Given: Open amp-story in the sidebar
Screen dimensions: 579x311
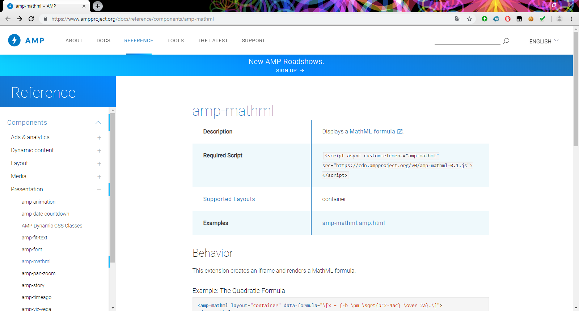Looking at the screenshot, I should tap(33, 285).
